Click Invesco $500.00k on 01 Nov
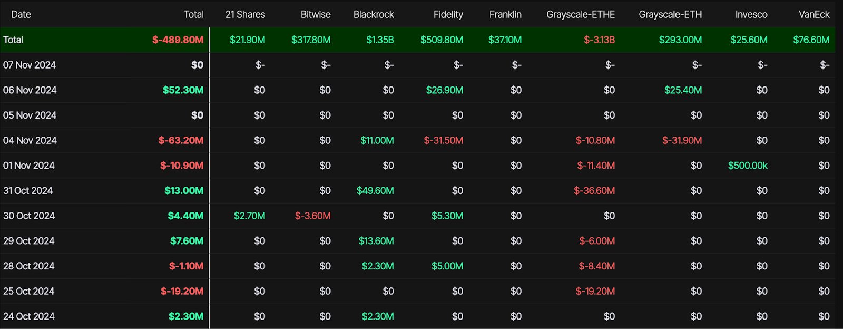The height and width of the screenshot is (329, 843). click(748, 166)
